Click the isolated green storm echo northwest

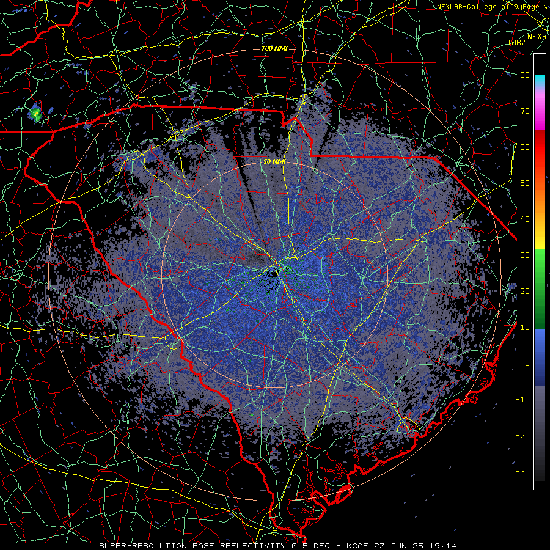(35, 113)
